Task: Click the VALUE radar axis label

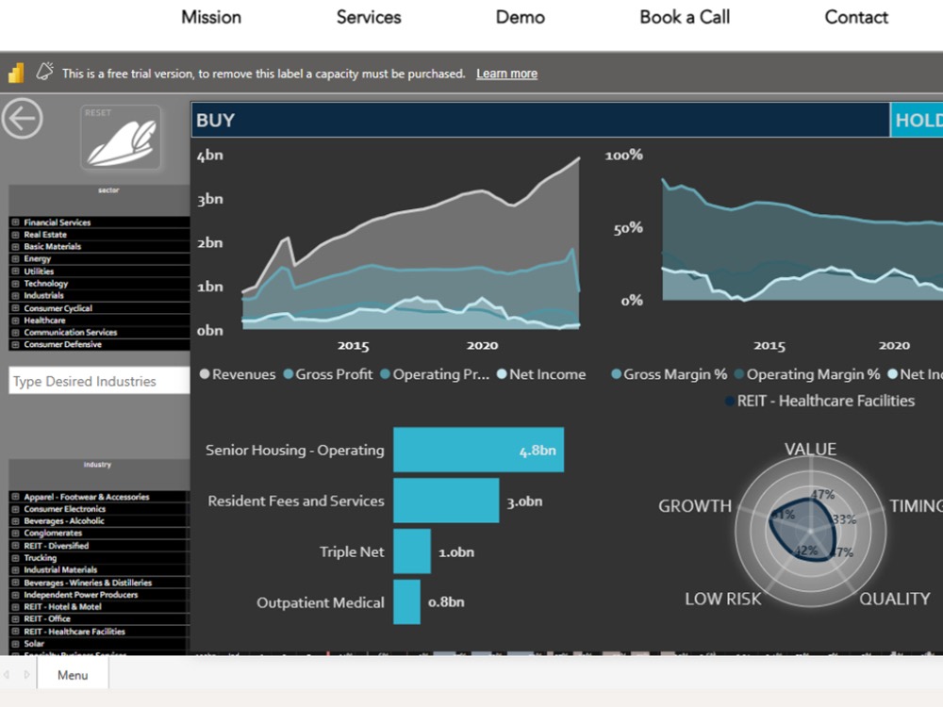Action: tap(810, 449)
